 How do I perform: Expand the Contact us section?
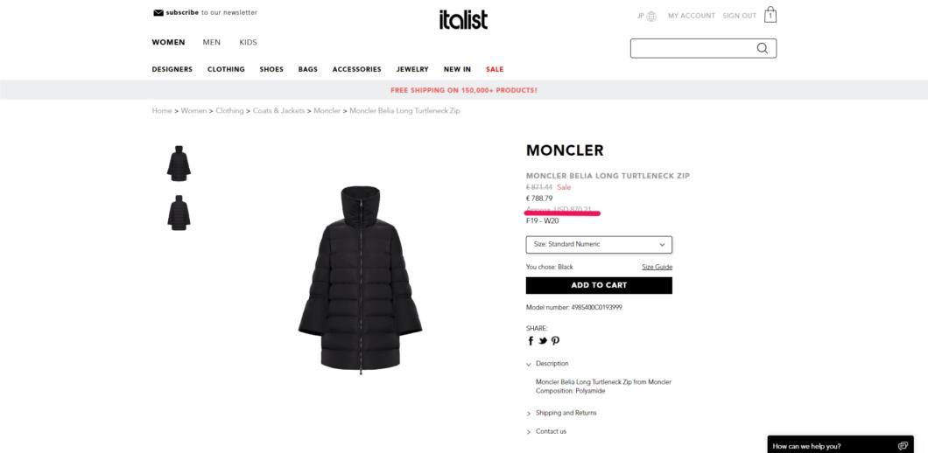pyautogui.click(x=546, y=432)
